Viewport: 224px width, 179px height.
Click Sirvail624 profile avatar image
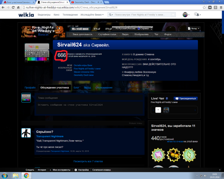[x=37, y=53]
